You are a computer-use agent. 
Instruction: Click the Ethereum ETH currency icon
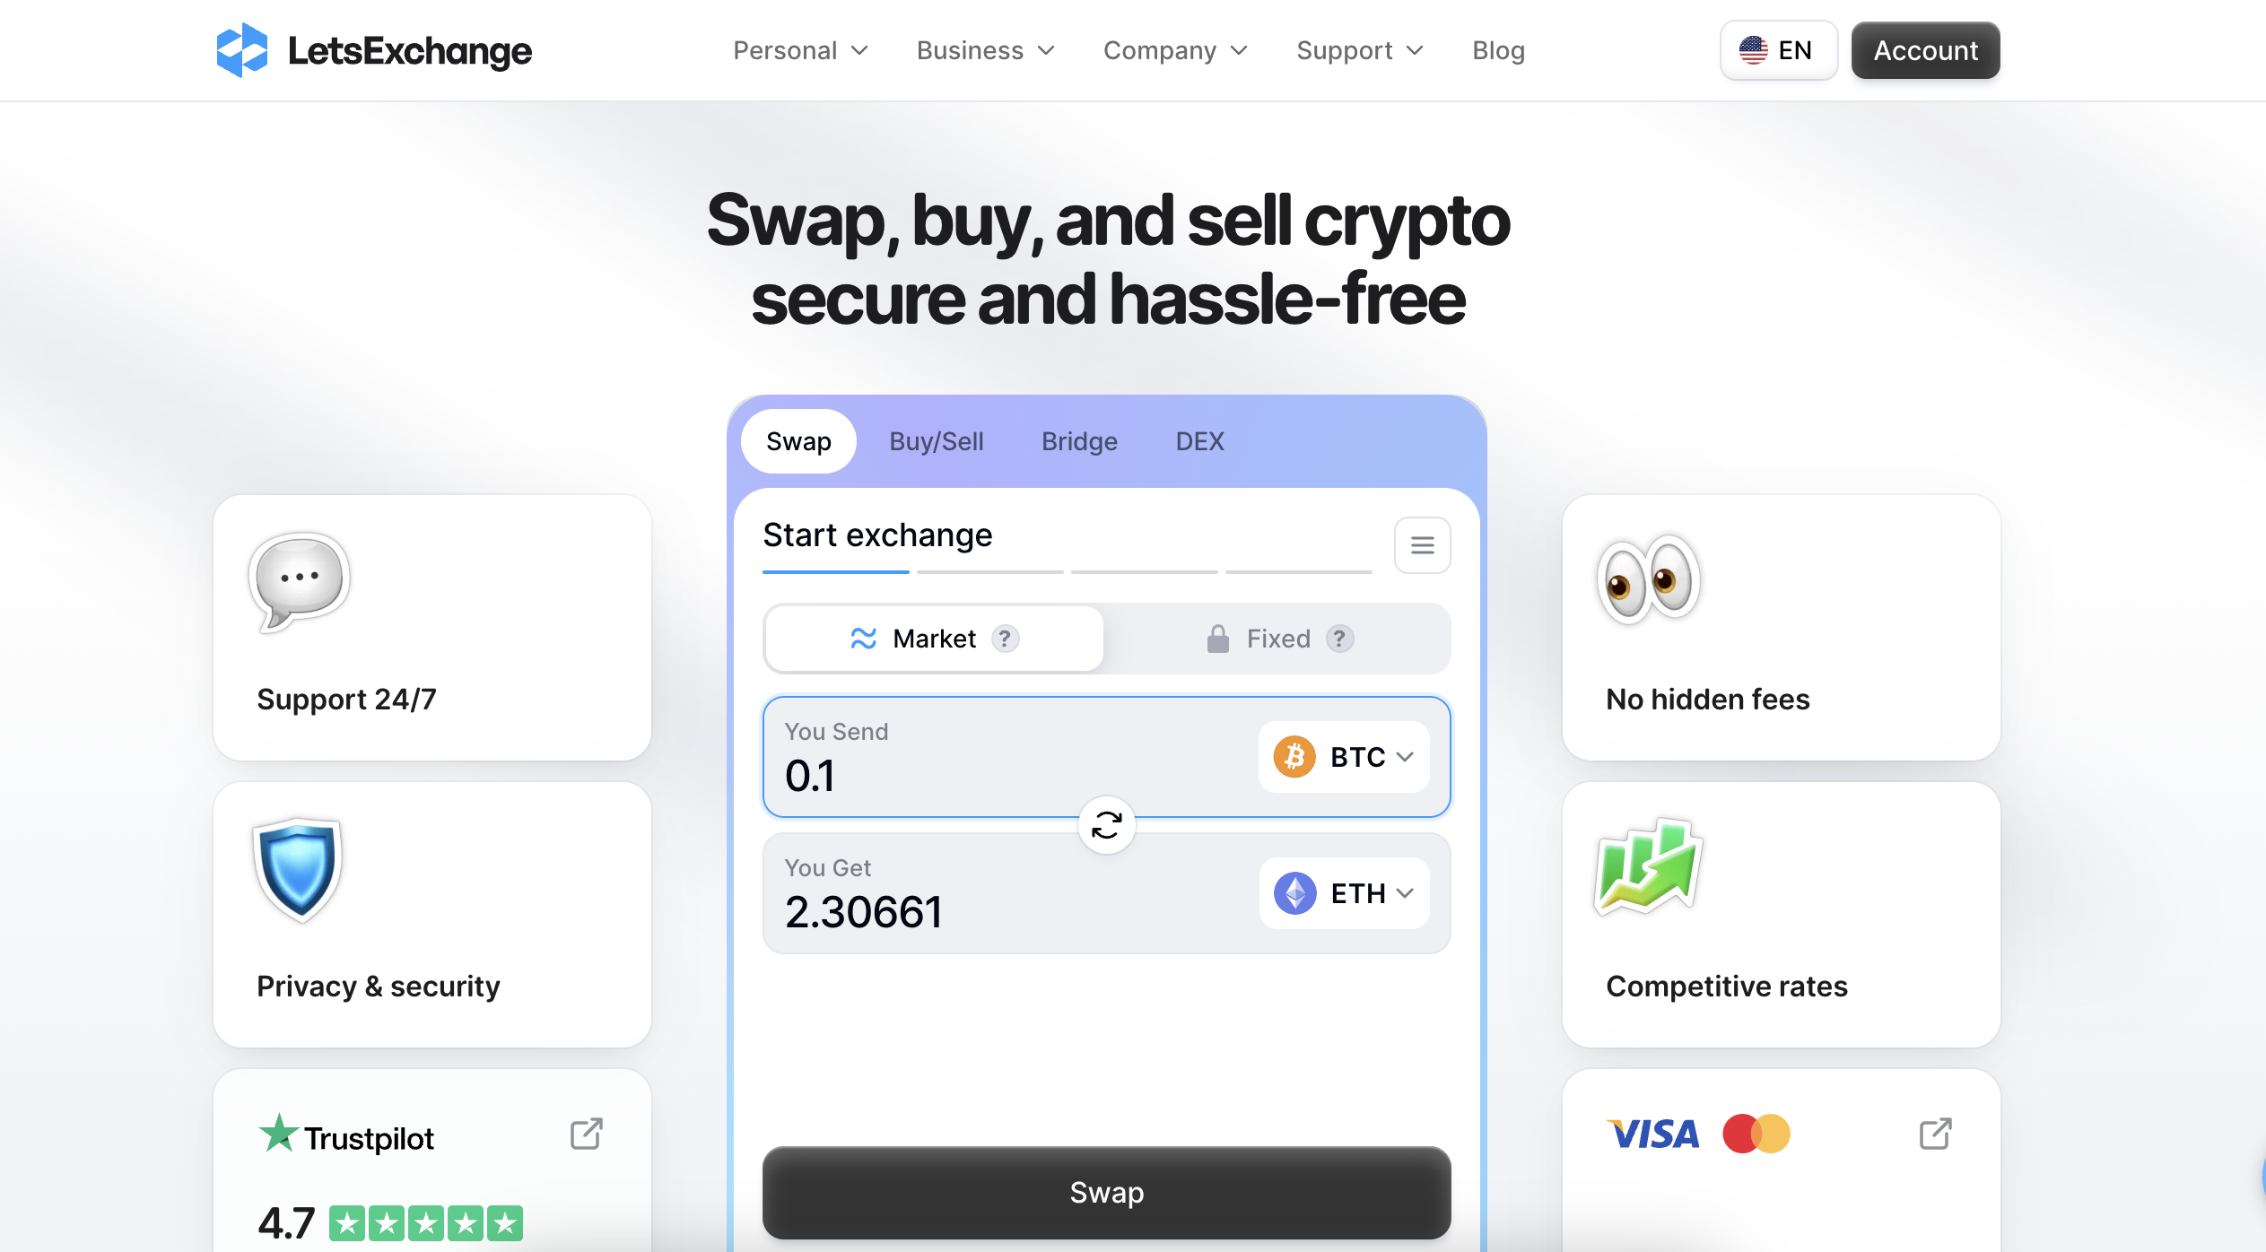coord(1294,892)
